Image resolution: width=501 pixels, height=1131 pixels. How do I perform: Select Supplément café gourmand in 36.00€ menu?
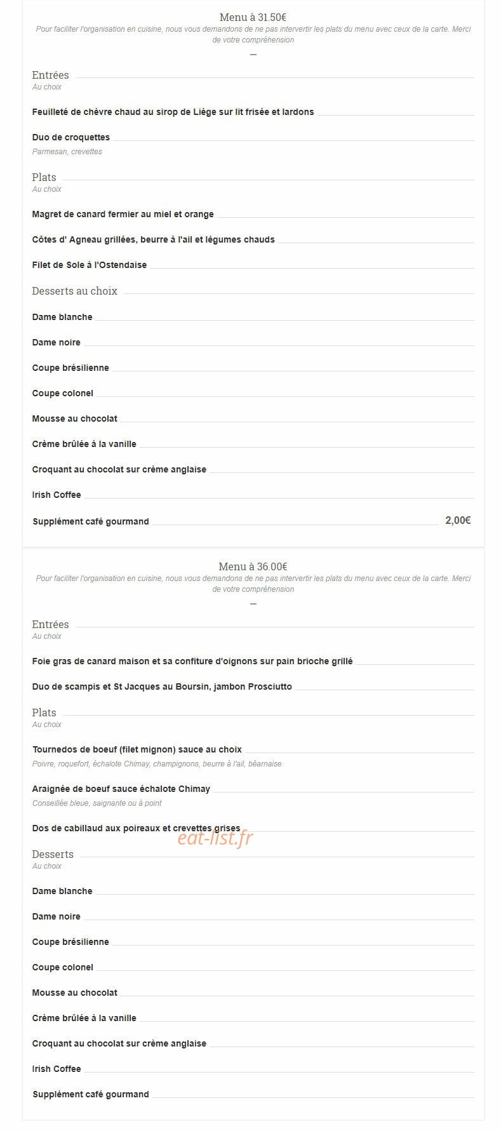pyautogui.click(x=91, y=1094)
